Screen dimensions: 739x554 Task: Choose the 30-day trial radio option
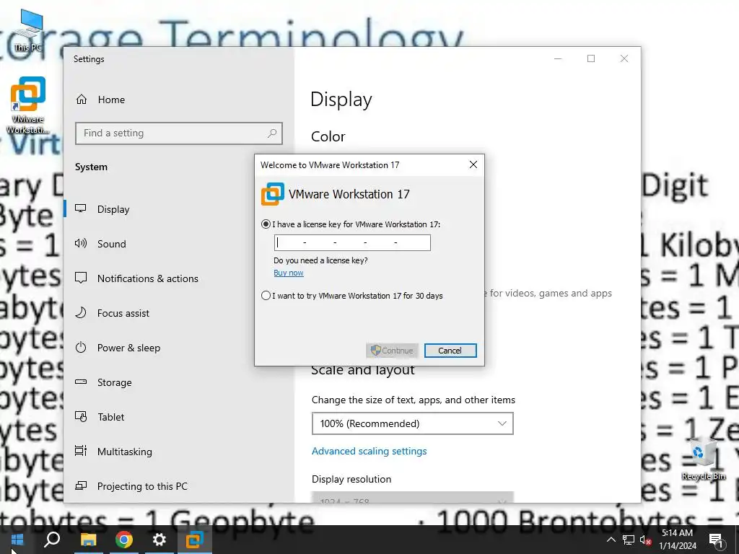(266, 295)
